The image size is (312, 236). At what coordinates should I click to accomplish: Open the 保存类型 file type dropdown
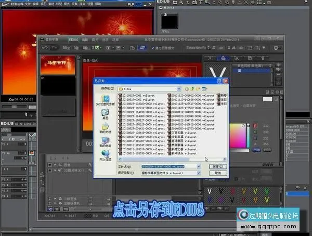(x=199, y=173)
